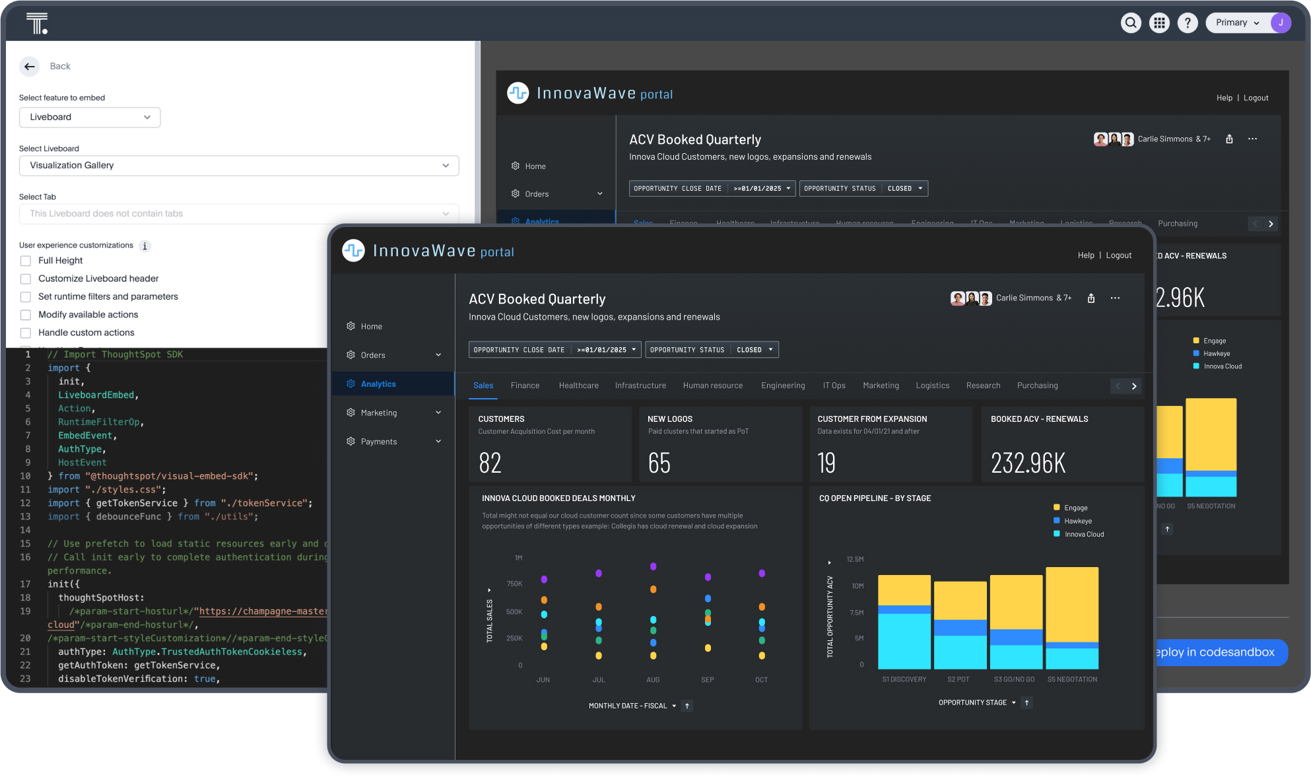This screenshot has width=1311, height=779.
Task: Click collaborator avatars beside Carlie Simmons in front portal
Action: (971, 298)
